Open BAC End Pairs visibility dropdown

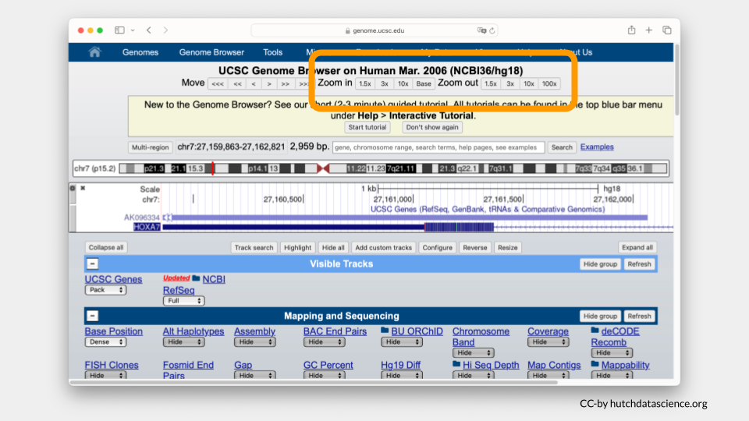(325, 341)
